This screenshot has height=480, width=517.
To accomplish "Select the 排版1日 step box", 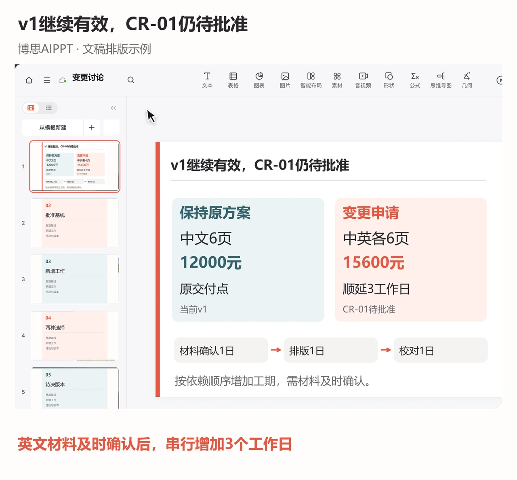I will (331, 350).
